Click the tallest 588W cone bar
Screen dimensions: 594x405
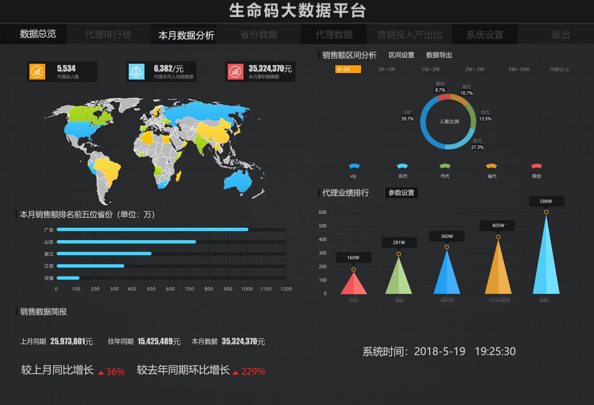point(546,254)
